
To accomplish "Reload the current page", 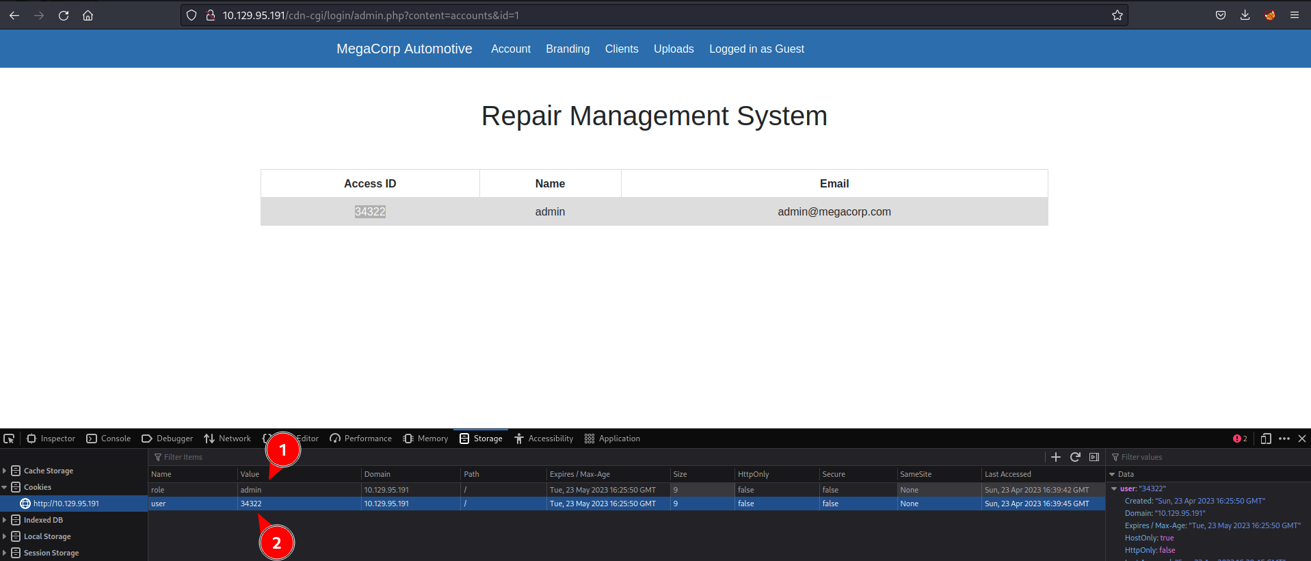I will pyautogui.click(x=64, y=15).
